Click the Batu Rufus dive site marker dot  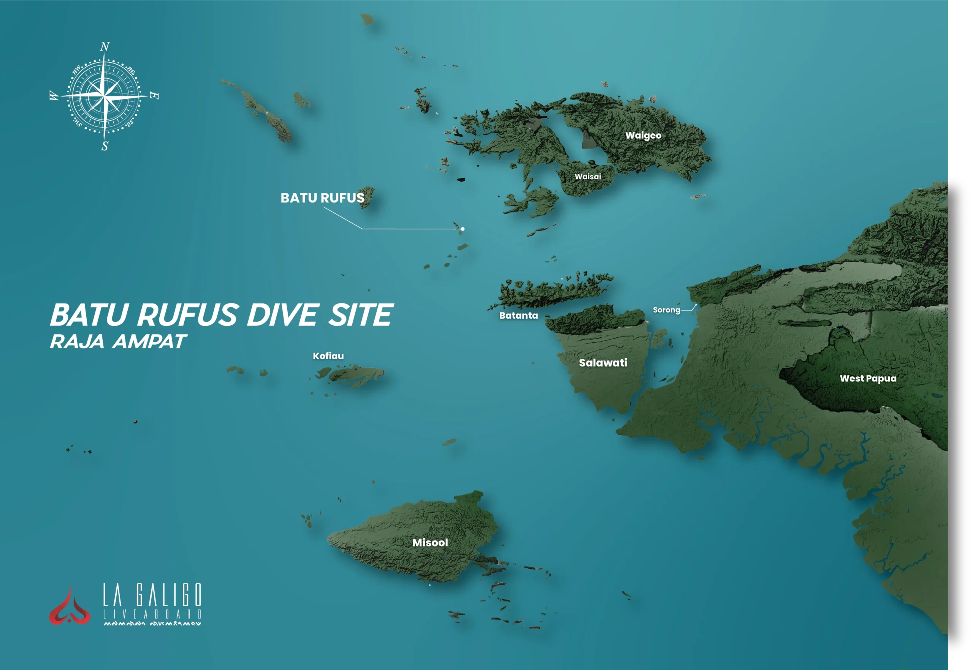click(463, 229)
